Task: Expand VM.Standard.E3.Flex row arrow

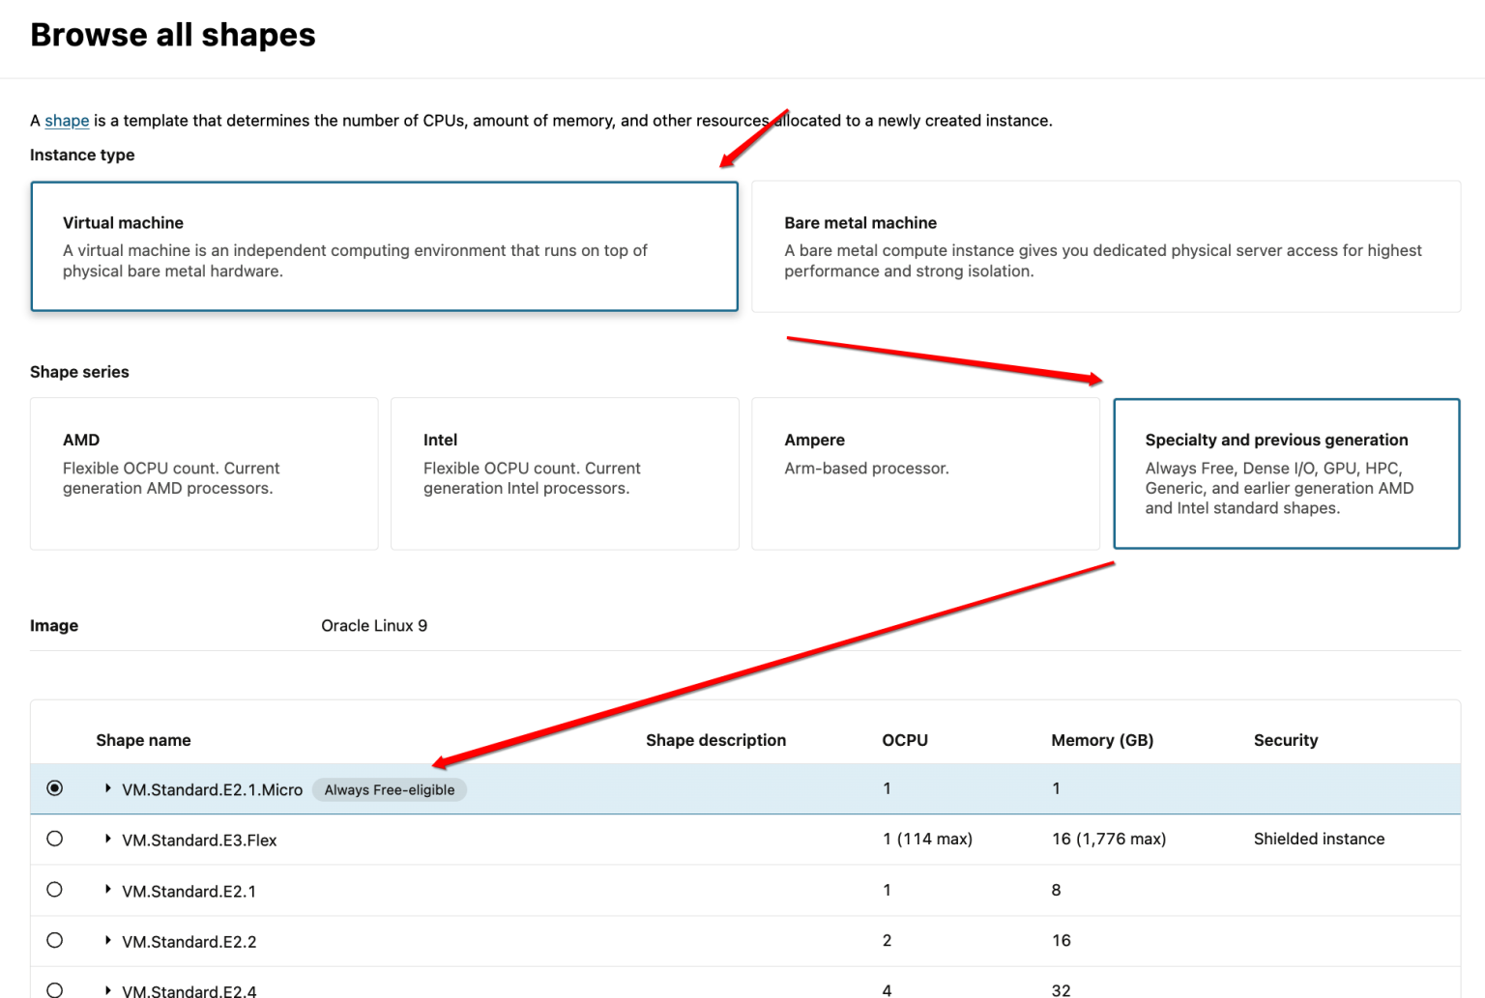Action: [107, 839]
